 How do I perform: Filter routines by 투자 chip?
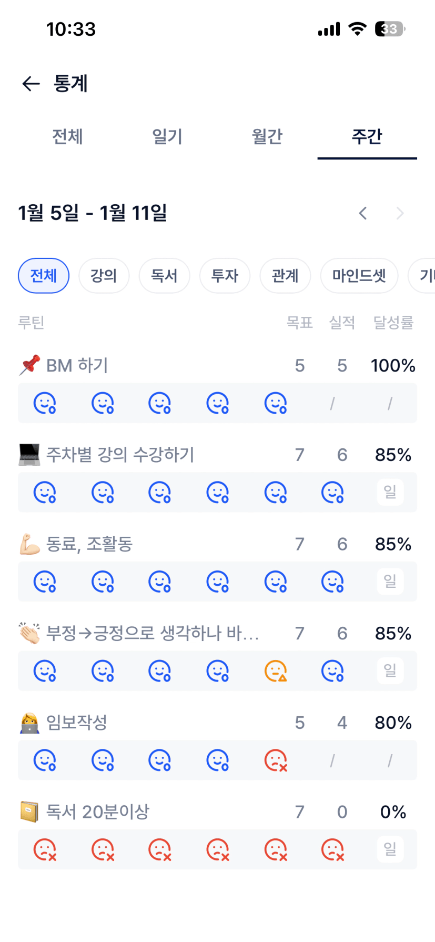(x=225, y=276)
